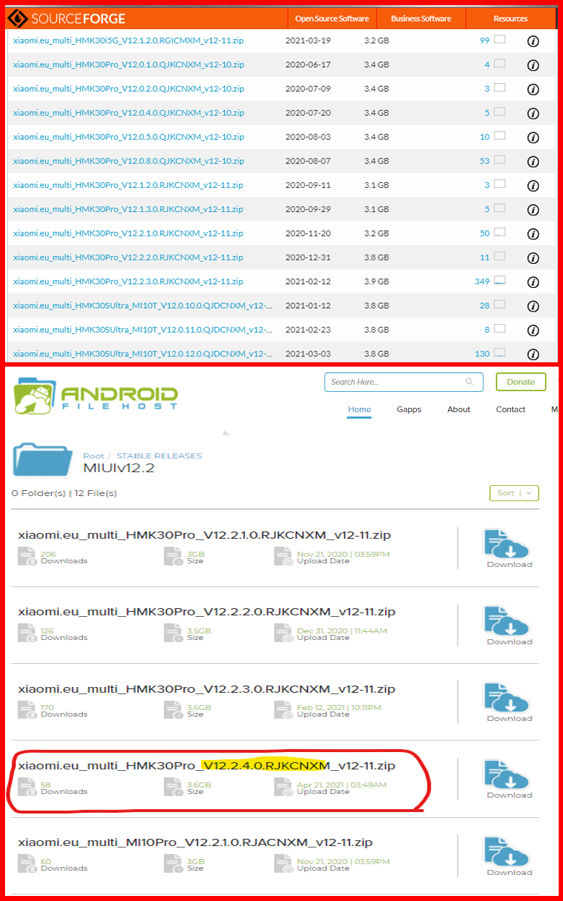The height and width of the screenshot is (901, 563).
Task: Click the MIUIv12.2 folder icon
Action: [x=43, y=460]
